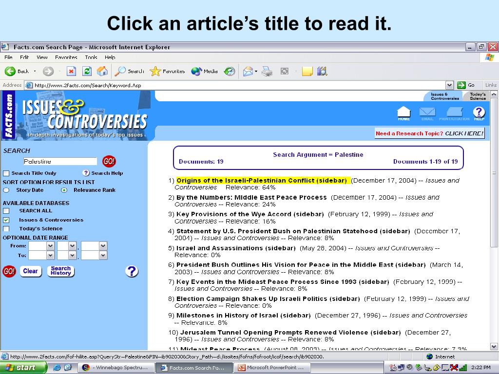Click the Clear button
The image size is (499, 374).
click(x=31, y=271)
